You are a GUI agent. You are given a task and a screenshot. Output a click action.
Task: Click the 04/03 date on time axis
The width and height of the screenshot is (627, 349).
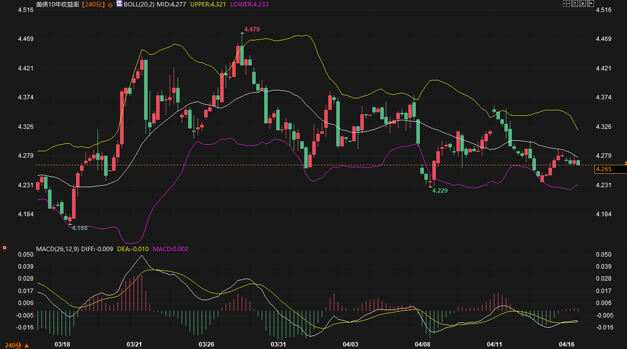350,345
